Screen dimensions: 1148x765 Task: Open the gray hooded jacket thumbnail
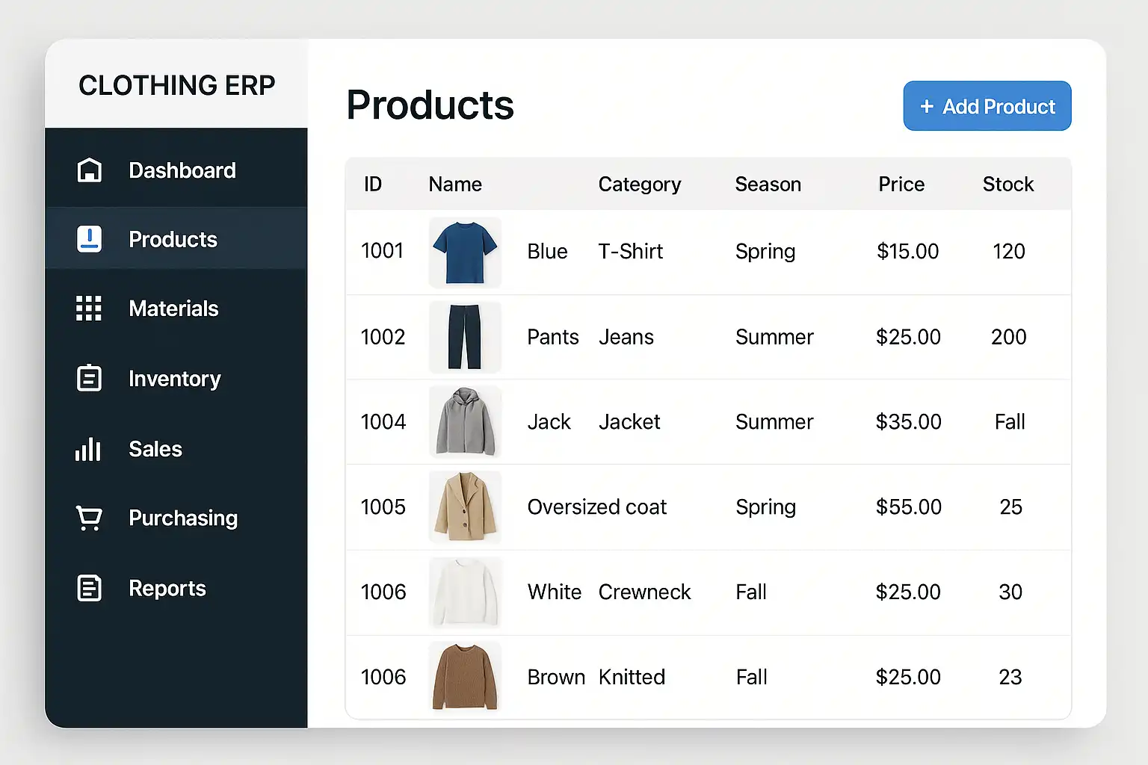[x=465, y=421]
